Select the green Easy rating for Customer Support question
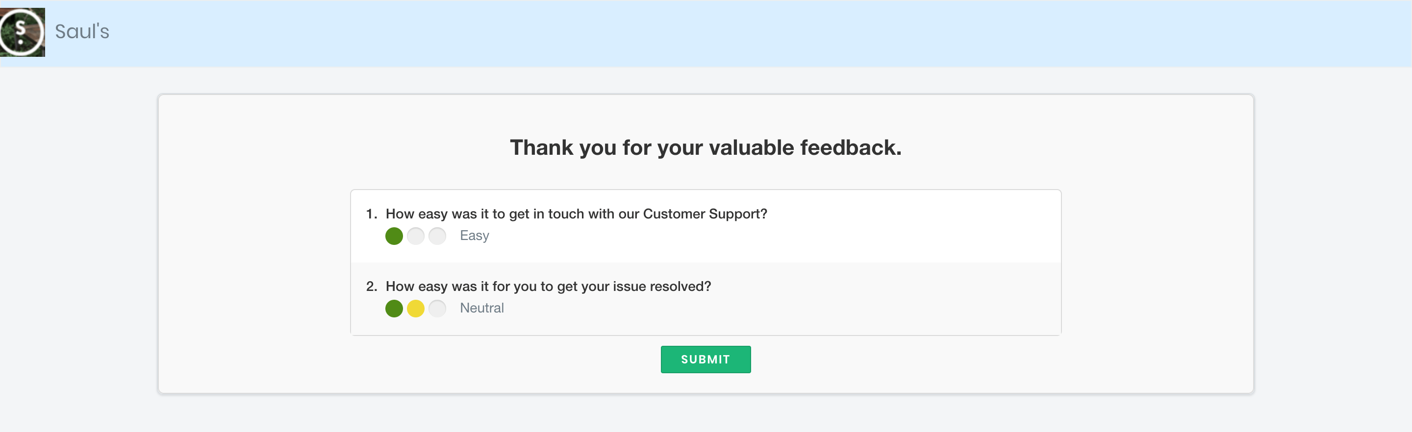The image size is (1412, 432). [x=394, y=236]
